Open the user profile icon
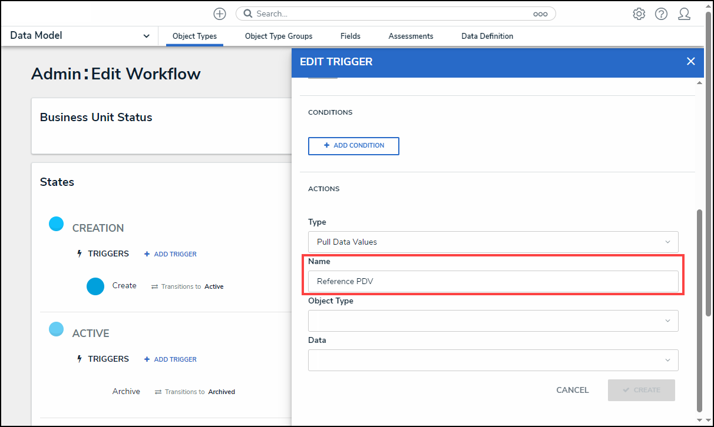 tap(684, 14)
